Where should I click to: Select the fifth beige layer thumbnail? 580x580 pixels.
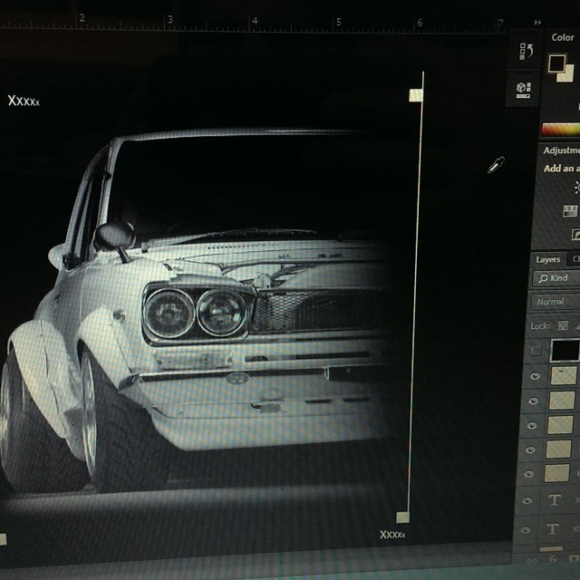click(556, 473)
